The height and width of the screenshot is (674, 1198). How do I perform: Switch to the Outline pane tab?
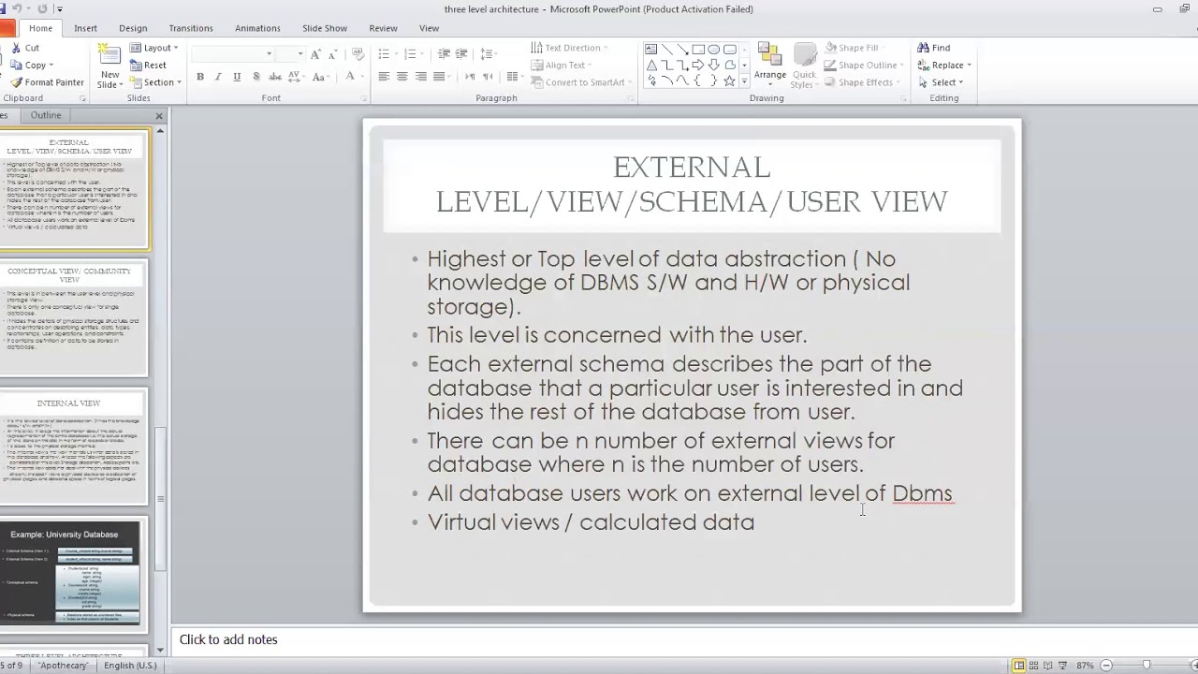(46, 115)
